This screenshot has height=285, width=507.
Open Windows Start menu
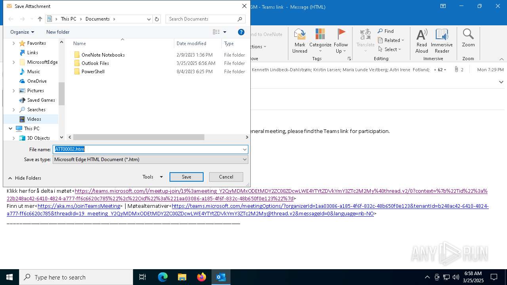(x=10, y=277)
